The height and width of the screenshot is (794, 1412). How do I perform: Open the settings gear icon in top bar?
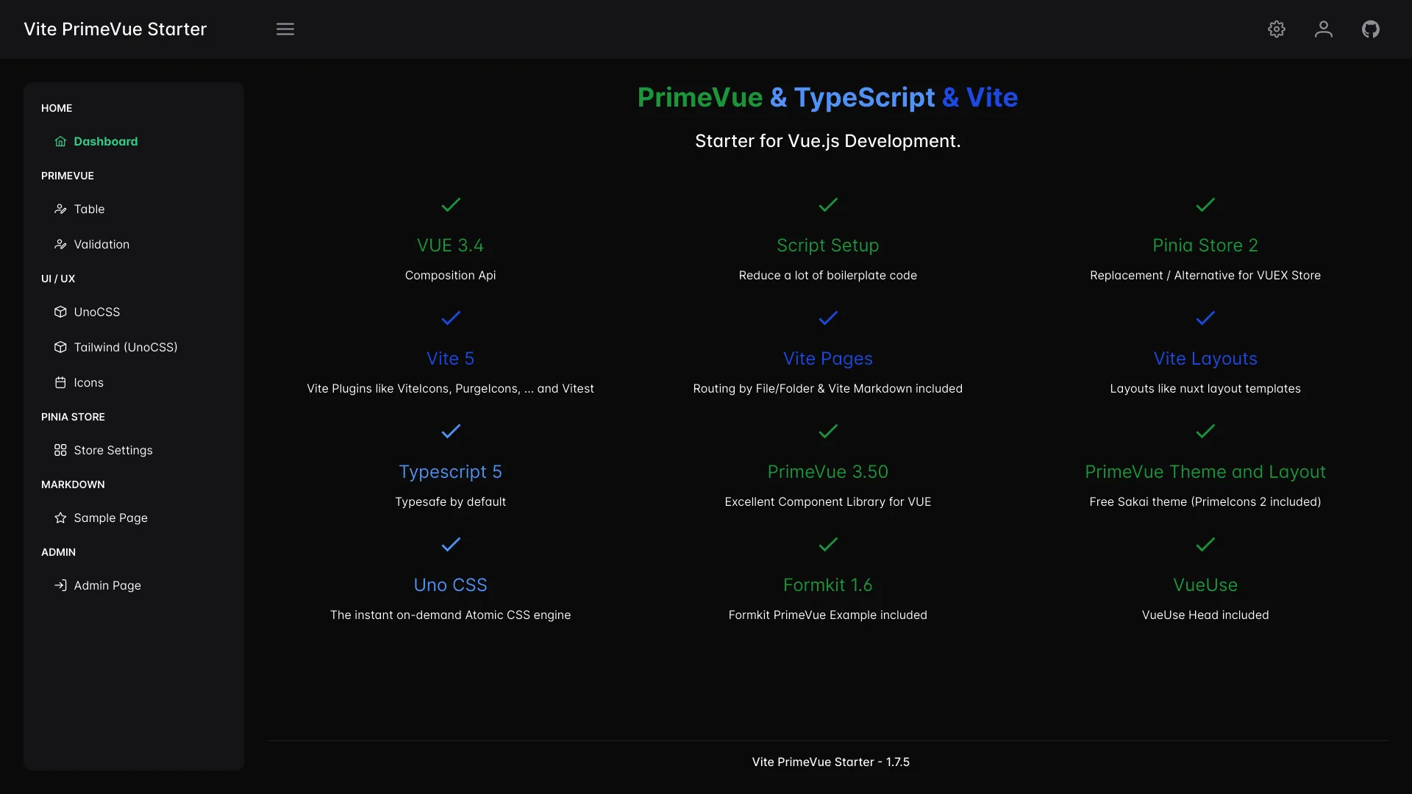tap(1277, 29)
